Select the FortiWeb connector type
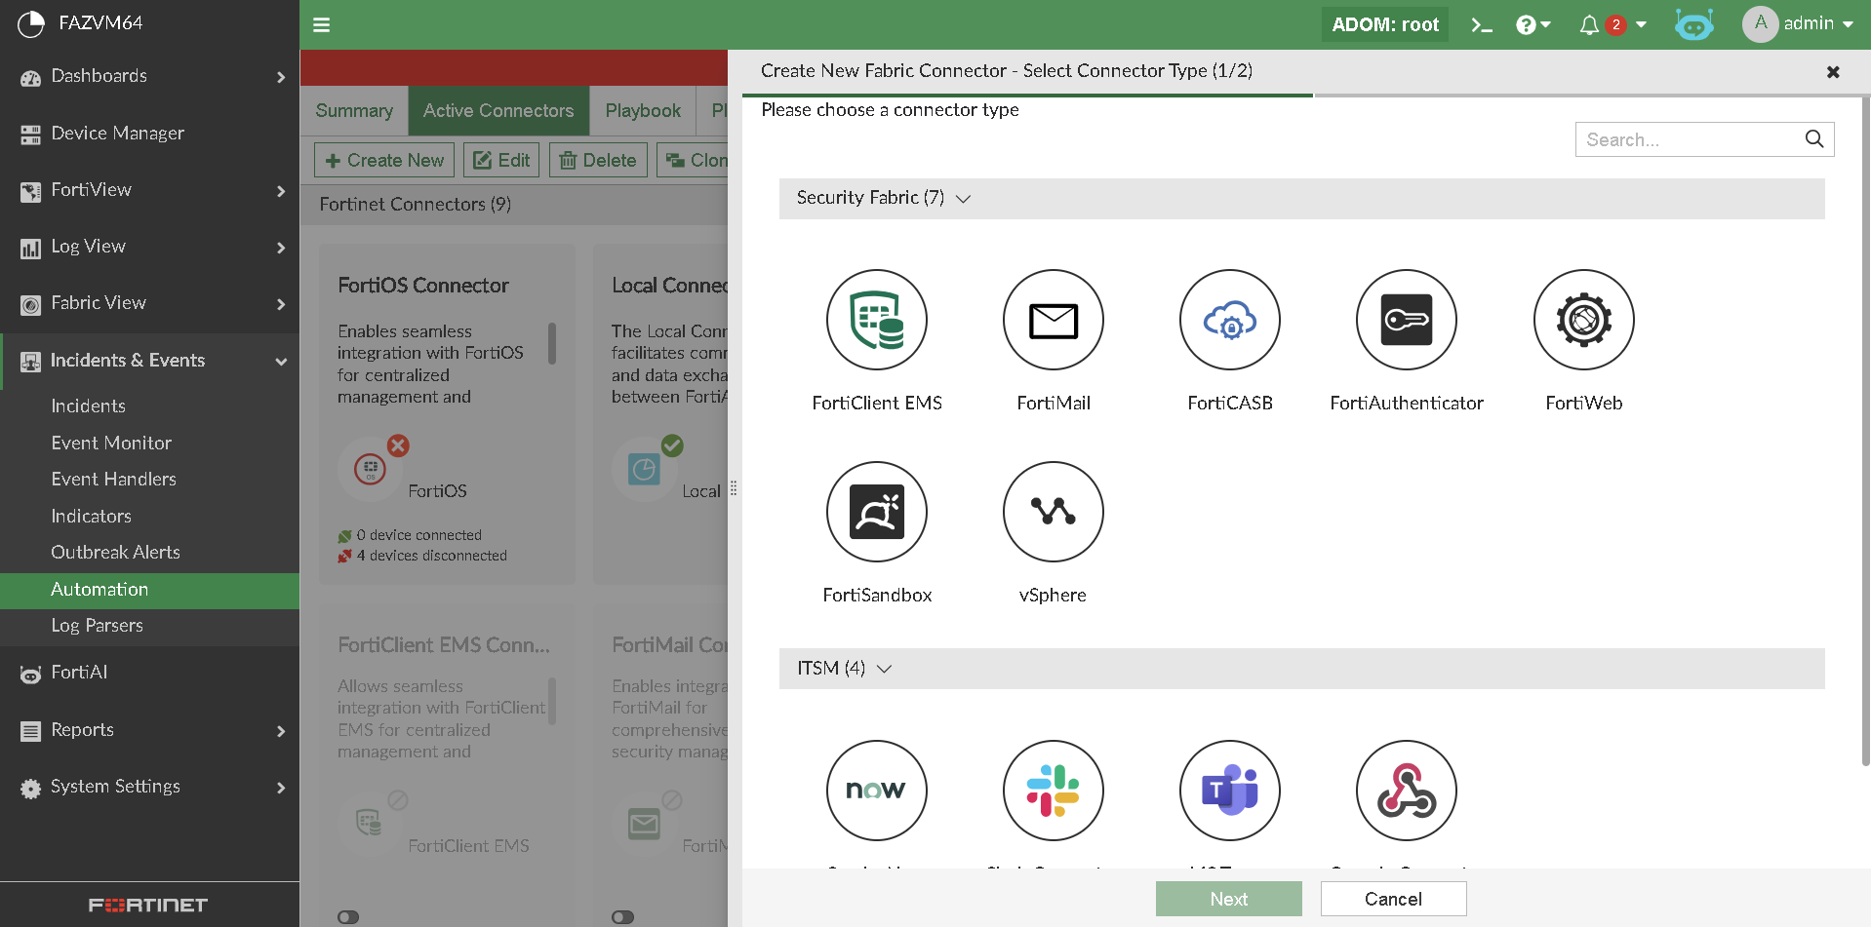1871x927 pixels. tap(1582, 320)
